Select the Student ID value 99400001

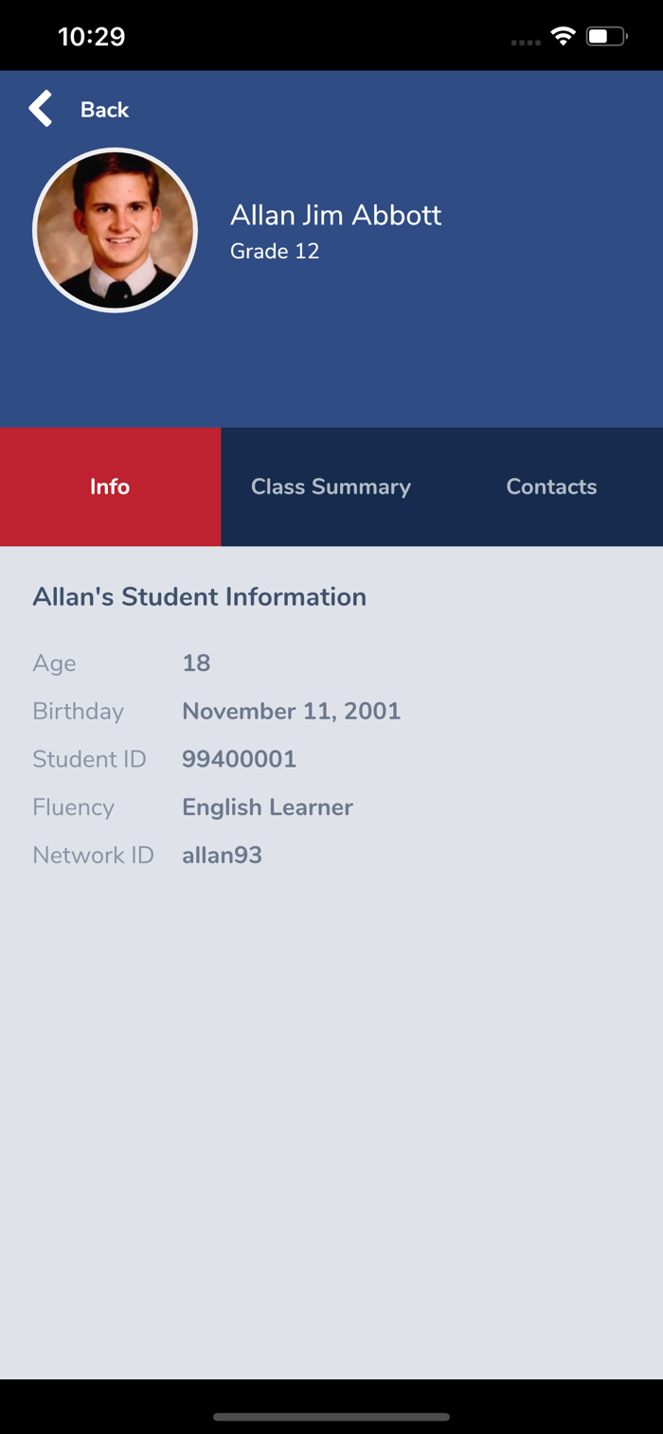click(240, 759)
